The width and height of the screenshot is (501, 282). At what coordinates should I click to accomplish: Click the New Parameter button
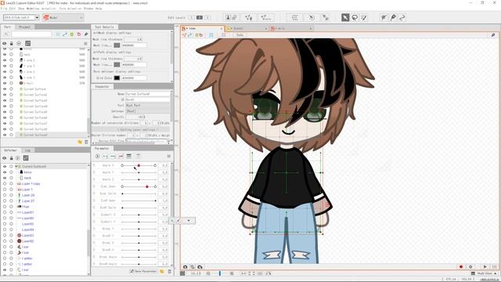pyautogui.click(x=143, y=272)
